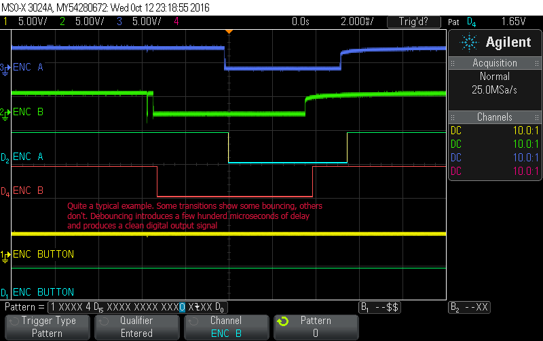Toggle the channel 4 indicator
Viewport: 543px width, 341px height.
pyautogui.click(x=176, y=21)
